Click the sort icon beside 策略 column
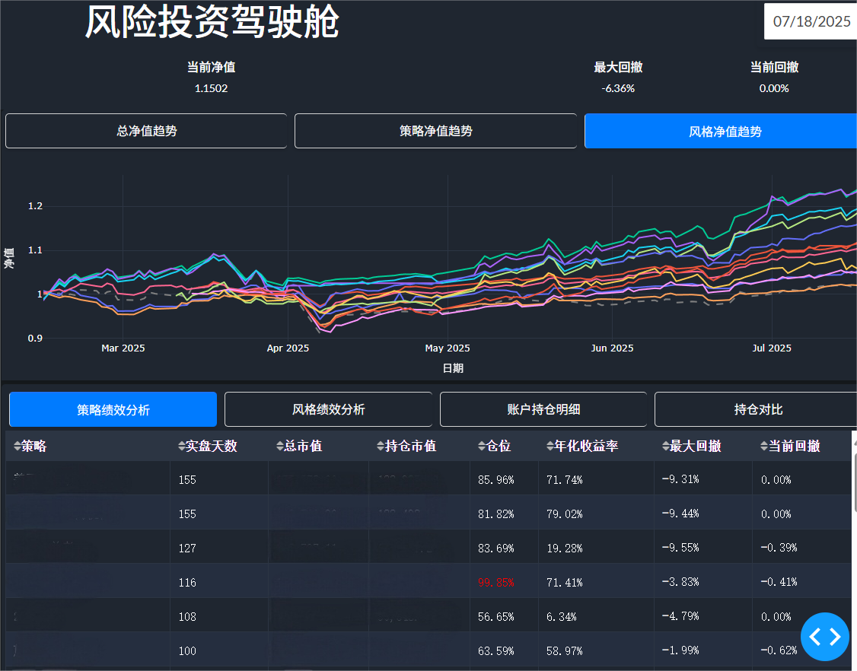 coord(17,447)
